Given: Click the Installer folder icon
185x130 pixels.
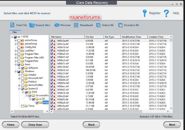Looking at the screenshot, I should pos(26,75).
